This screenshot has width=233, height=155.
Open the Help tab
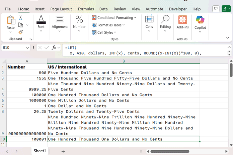tap(197, 9)
